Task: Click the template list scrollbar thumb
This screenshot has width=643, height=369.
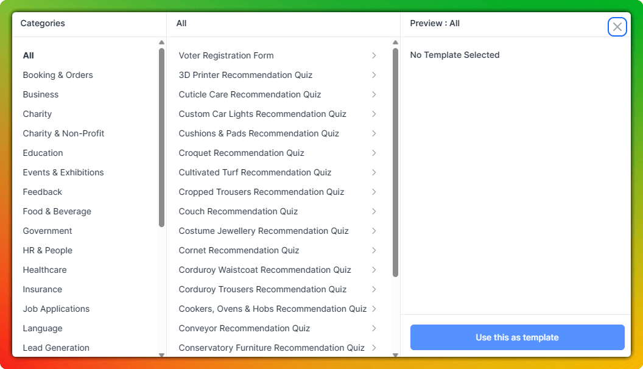Action: point(395,163)
